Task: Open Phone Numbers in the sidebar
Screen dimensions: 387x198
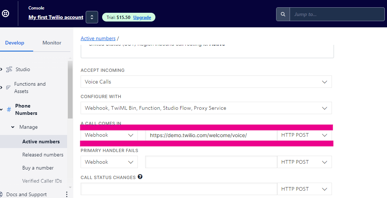Action: click(x=26, y=109)
